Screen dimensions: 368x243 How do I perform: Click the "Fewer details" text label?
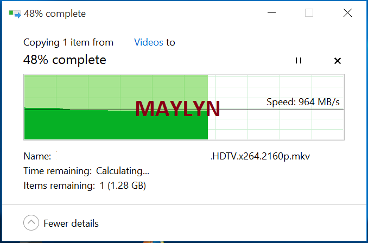71,223
